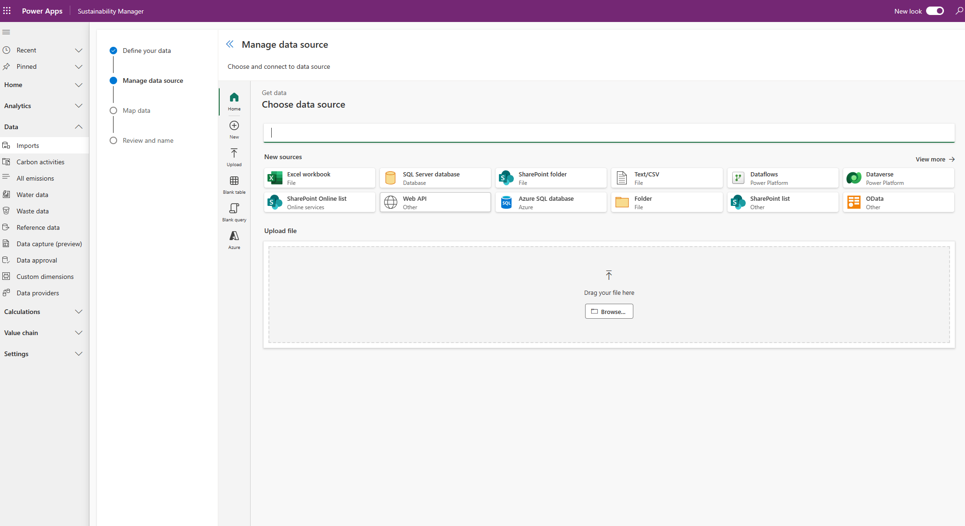Click View more link for sources

click(935, 160)
